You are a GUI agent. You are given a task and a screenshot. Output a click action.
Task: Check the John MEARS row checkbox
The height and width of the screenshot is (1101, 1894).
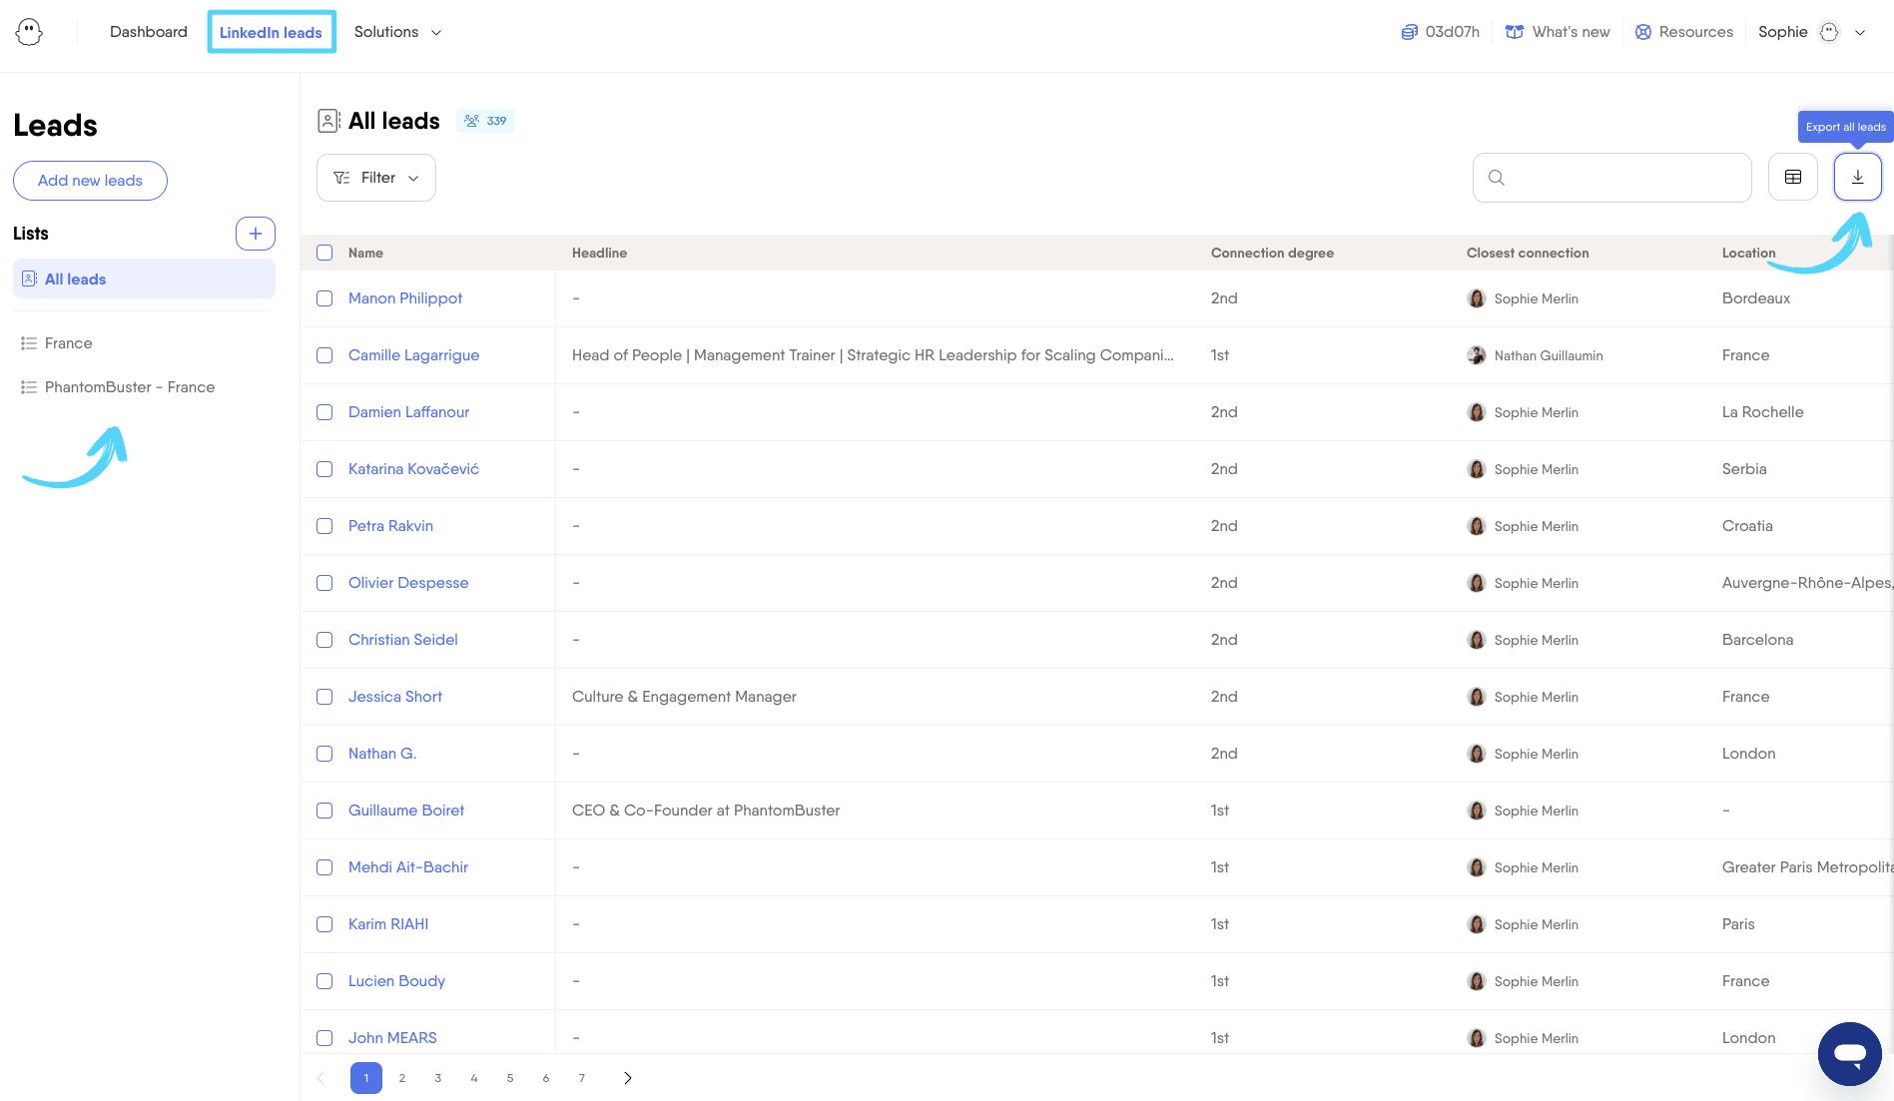[x=324, y=1038]
